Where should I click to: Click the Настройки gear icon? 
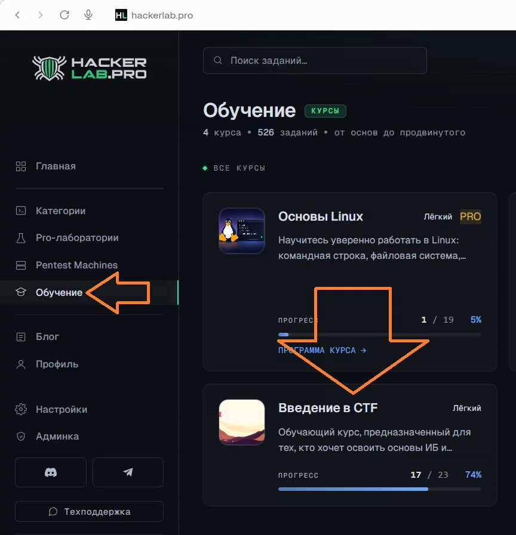[21, 409]
